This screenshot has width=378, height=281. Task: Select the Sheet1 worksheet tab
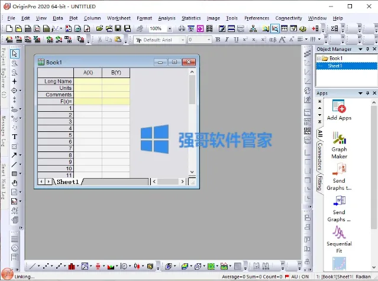tap(68, 182)
